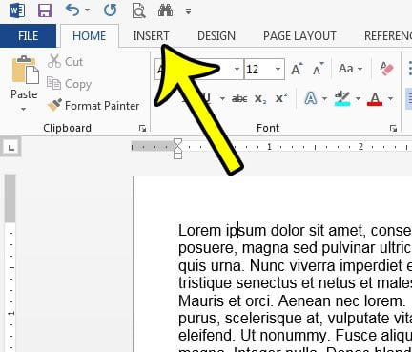Click the tab stop selector button
This screenshot has height=352, width=412.
(x=11, y=147)
